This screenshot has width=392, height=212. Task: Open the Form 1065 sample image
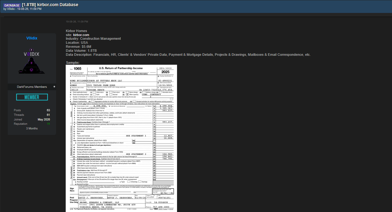pyautogui.click(x=122, y=138)
